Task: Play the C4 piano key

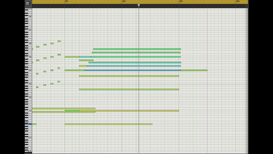Action: point(28,70)
